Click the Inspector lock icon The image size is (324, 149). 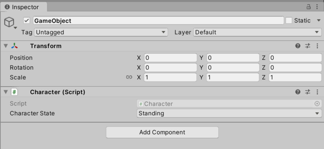[x=309, y=7]
